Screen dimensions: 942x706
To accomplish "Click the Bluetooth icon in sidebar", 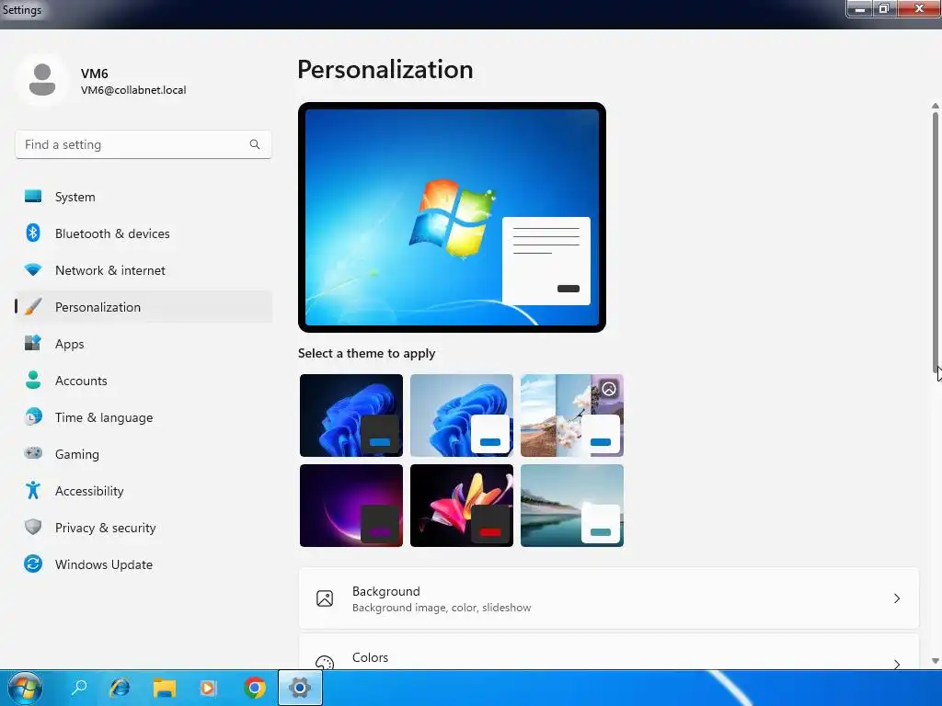I will pyautogui.click(x=33, y=233).
